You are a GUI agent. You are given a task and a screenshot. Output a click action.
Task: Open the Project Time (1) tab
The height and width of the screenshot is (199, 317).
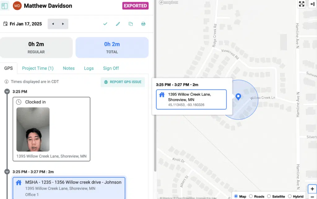(x=38, y=68)
